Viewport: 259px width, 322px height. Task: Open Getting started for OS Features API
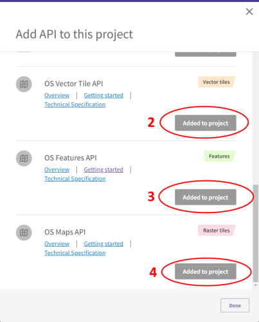pos(103,169)
